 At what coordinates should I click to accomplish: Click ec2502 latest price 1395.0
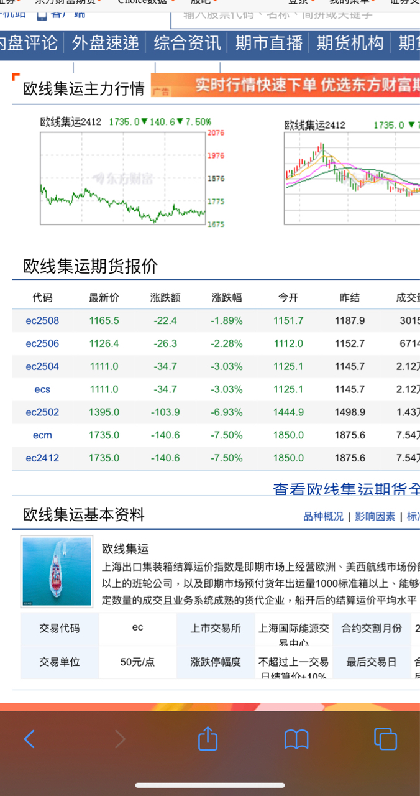(x=104, y=412)
